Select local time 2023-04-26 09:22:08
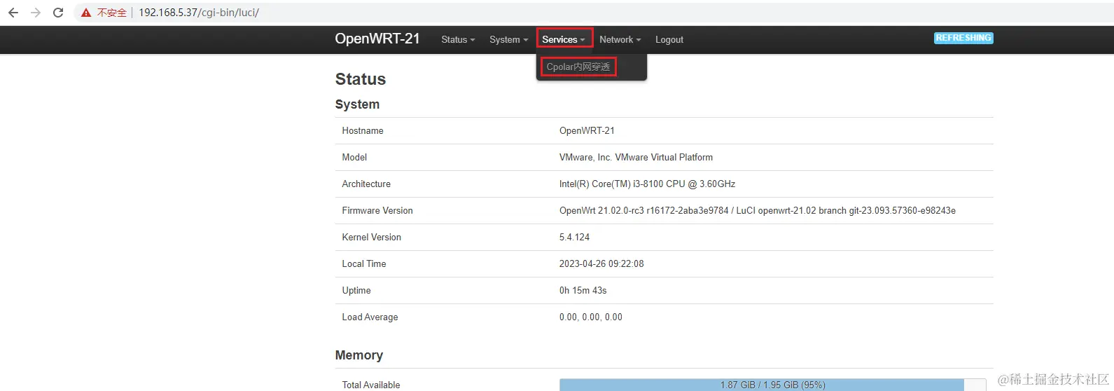Viewport: 1114px width, 391px height. (601, 264)
